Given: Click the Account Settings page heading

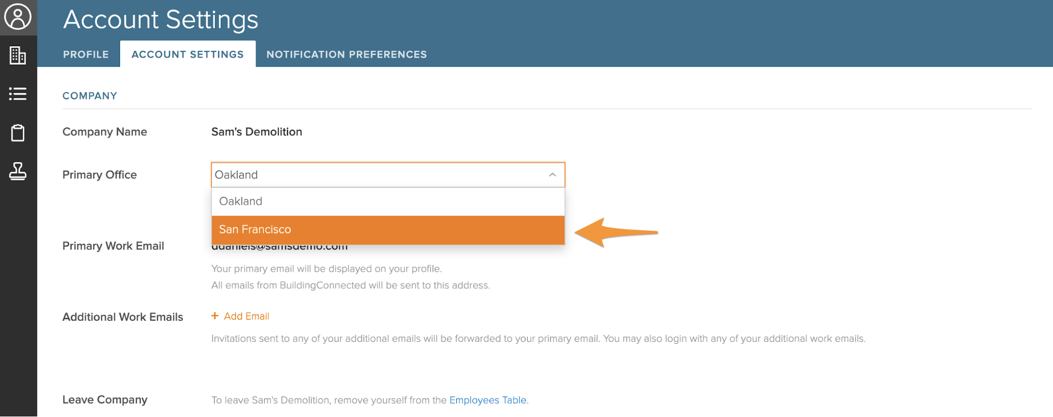Looking at the screenshot, I should pos(161,20).
